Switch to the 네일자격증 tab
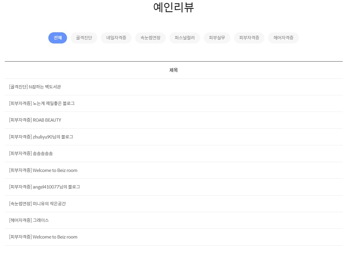The image size is (346, 253). (116, 38)
